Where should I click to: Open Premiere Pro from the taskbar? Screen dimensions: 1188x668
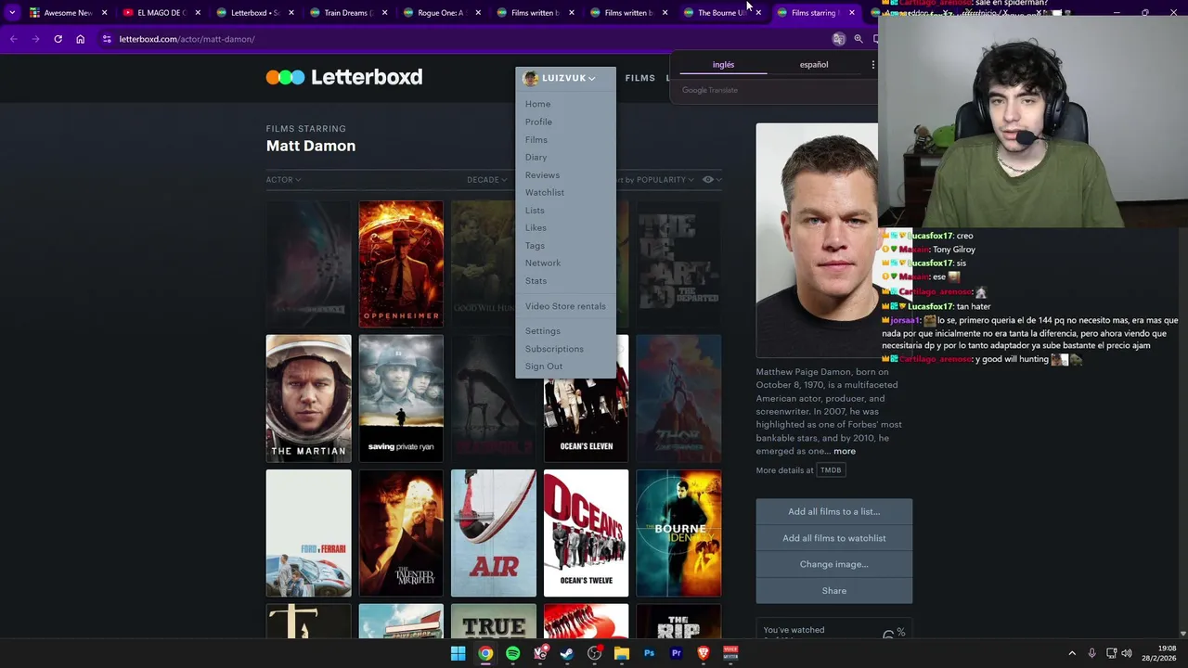click(x=676, y=653)
